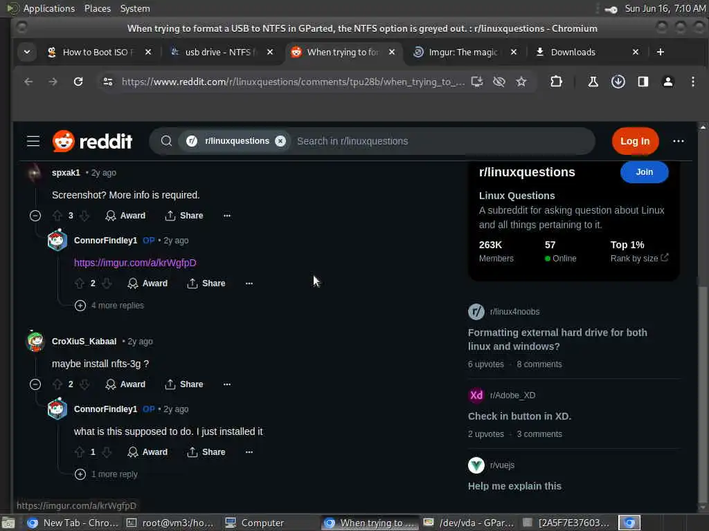Open ConnorFindley1 profile avatar on imgur comment
The width and height of the screenshot is (709, 531).
[x=57, y=240]
